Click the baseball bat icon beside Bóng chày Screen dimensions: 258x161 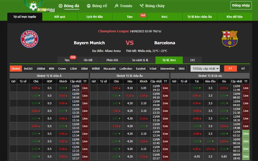tap(142, 6)
